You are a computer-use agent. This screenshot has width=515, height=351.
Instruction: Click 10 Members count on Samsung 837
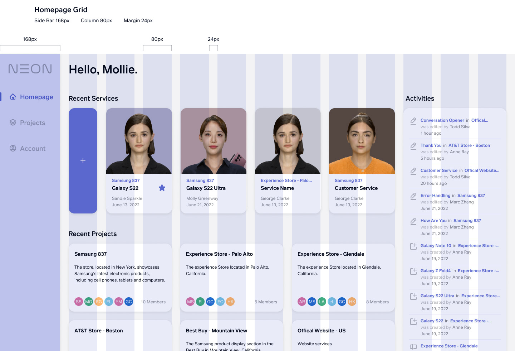click(x=153, y=302)
